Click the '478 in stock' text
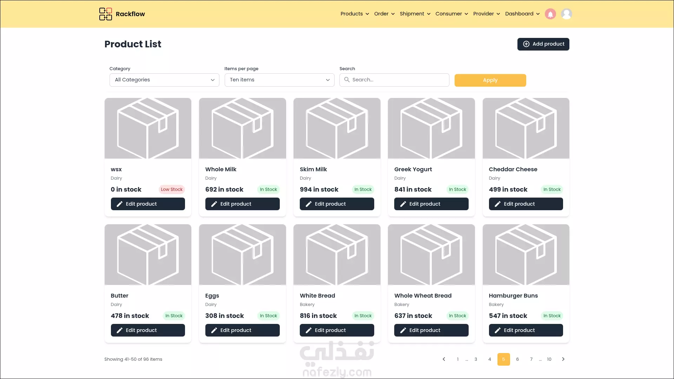This screenshot has width=674, height=379. pyautogui.click(x=130, y=316)
